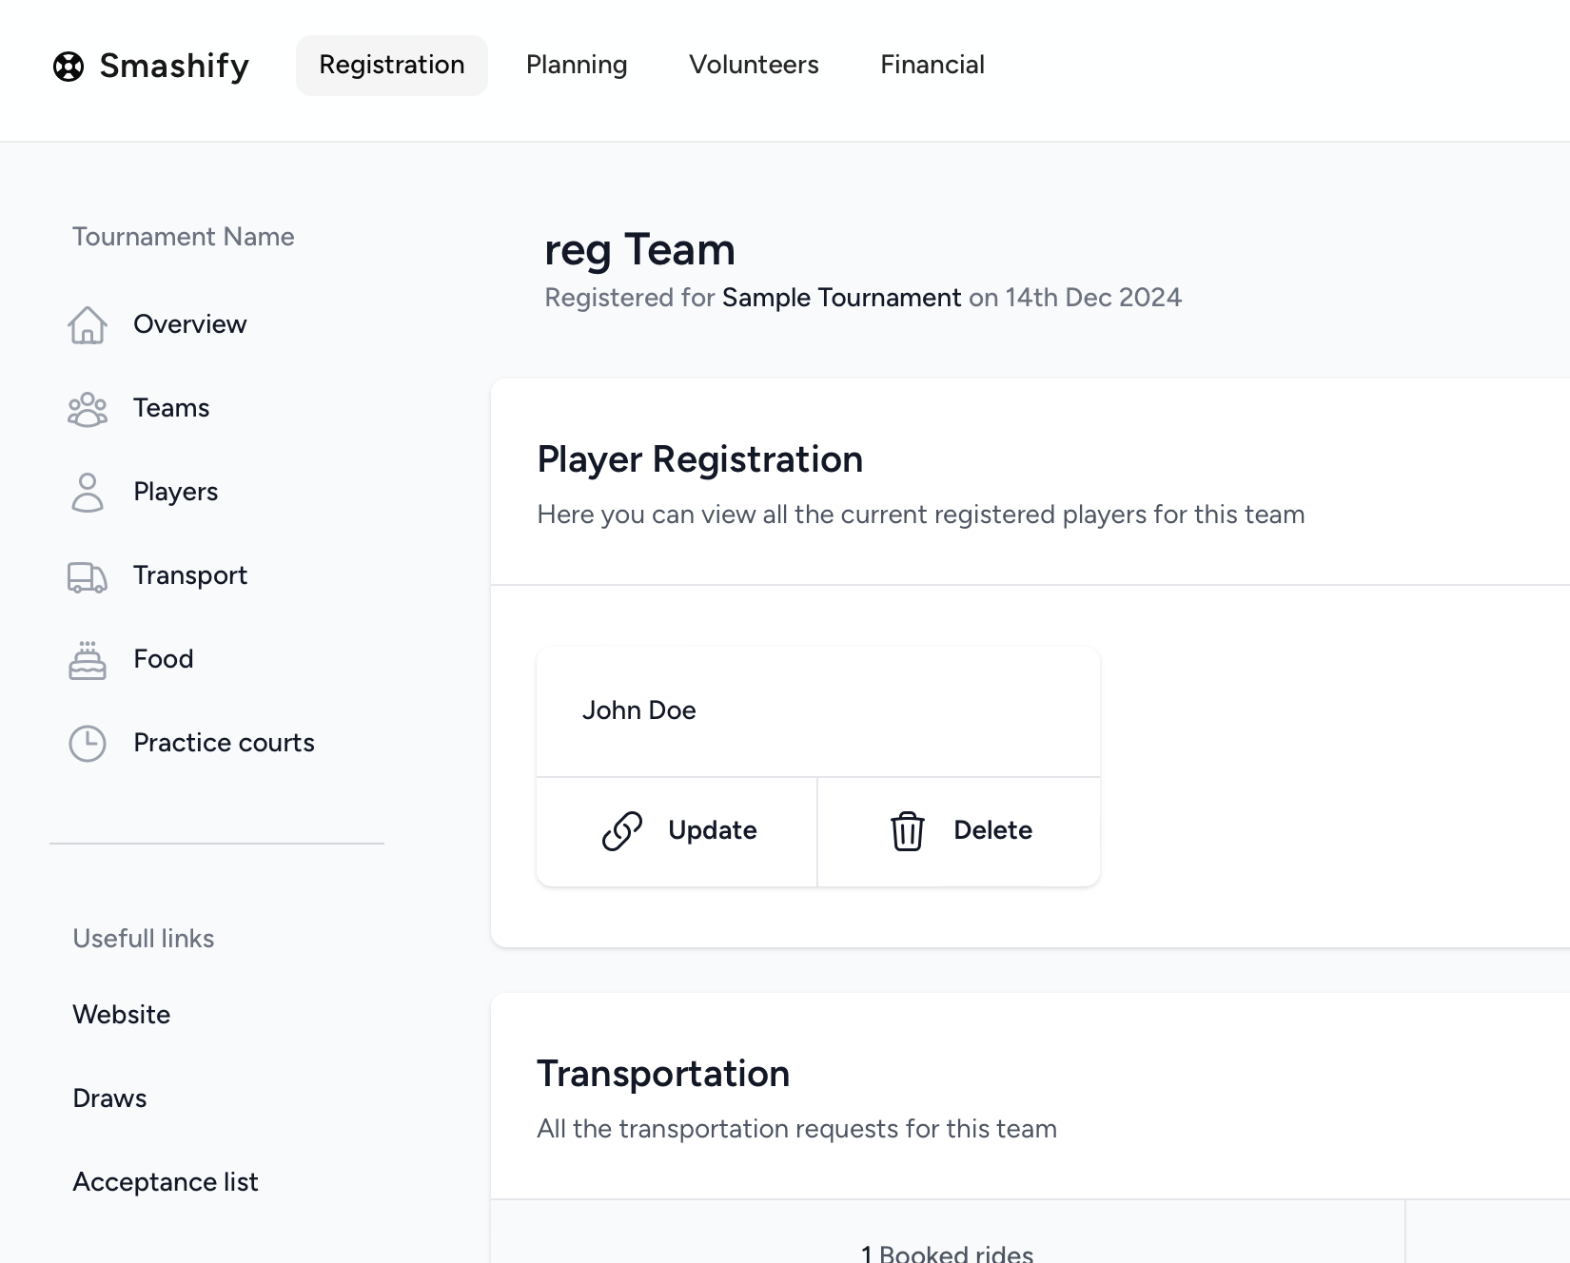Image resolution: width=1570 pixels, height=1263 pixels.
Task: Click the Overview house icon
Action: click(88, 325)
